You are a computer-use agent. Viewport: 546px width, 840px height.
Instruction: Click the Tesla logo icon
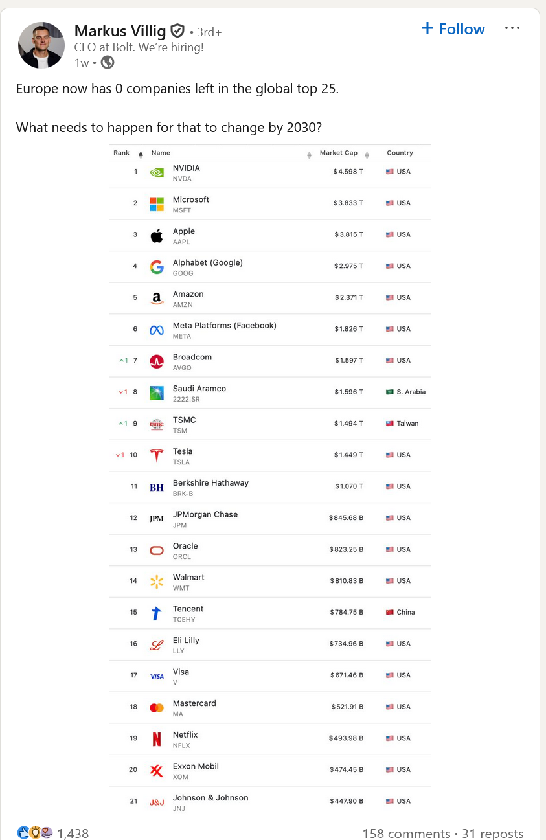coord(157,456)
